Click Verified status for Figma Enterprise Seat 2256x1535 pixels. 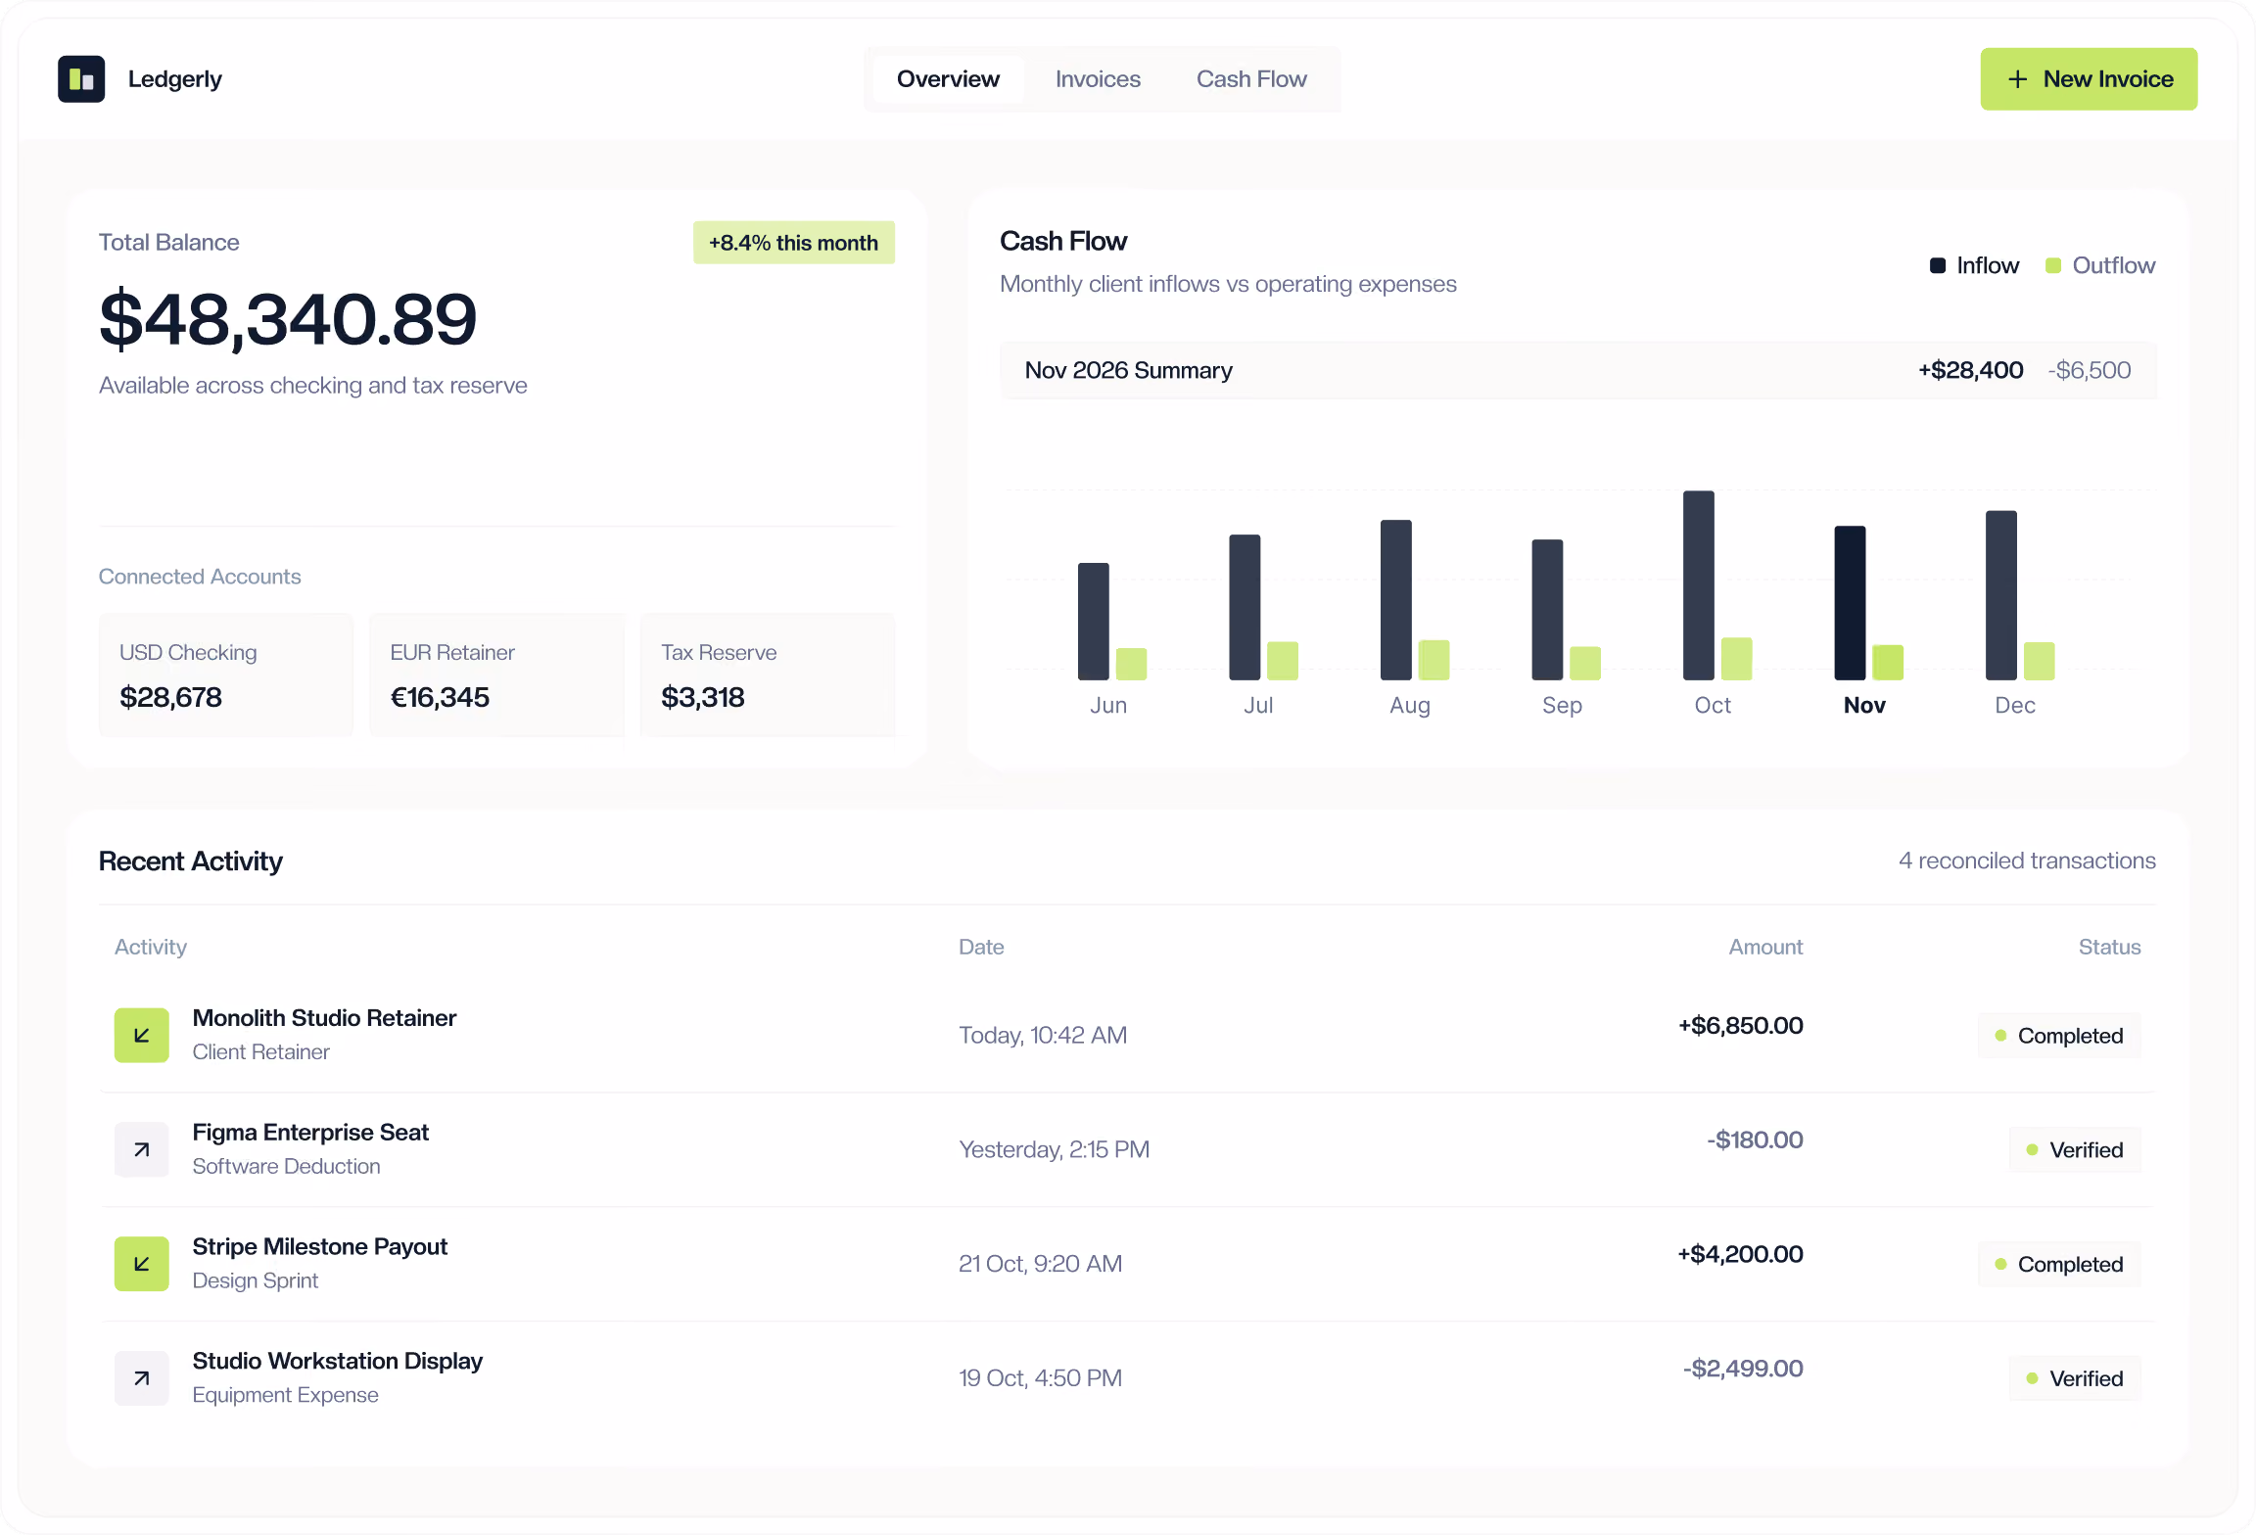(2075, 1150)
